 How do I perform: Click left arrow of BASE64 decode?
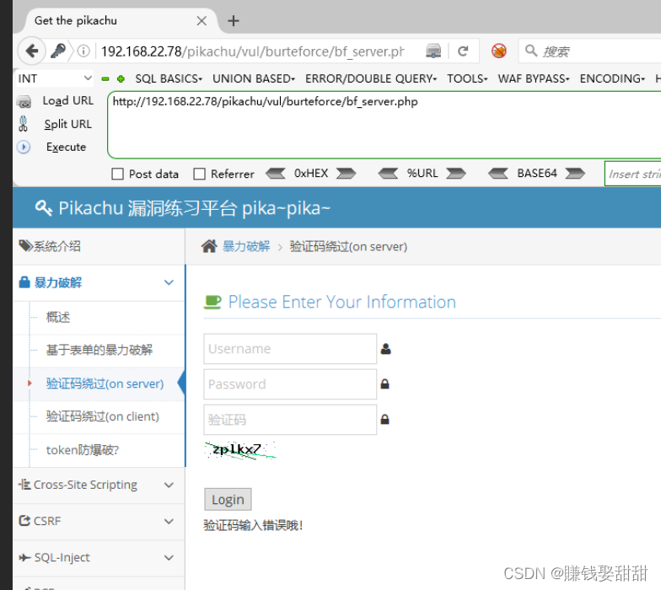498,174
